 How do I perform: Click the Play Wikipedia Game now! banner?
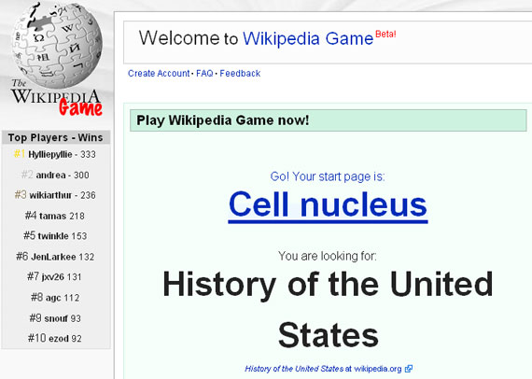pyautogui.click(x=329, y=120)
